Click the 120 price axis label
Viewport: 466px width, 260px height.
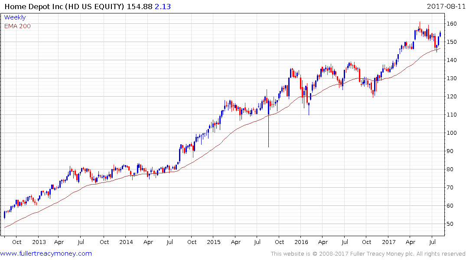452,97
